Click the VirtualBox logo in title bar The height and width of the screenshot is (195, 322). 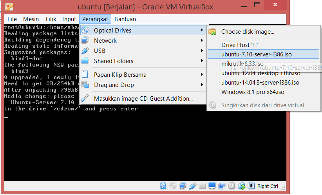tap(9, 7)
